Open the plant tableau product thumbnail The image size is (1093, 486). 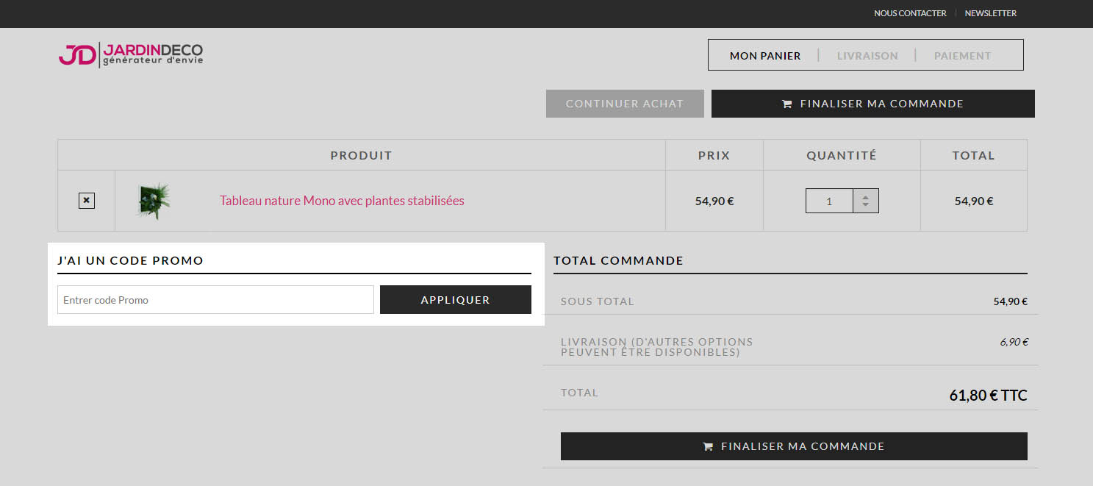pyautogui.click(x=154, y=201)
